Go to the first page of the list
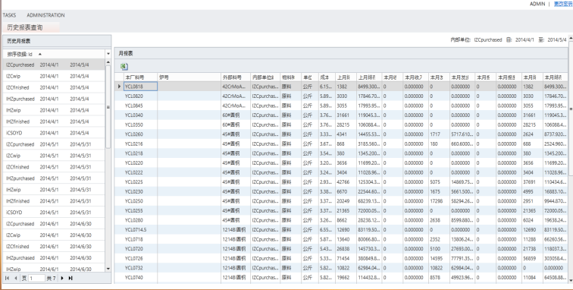The height and width of the screenshot is (290, 573). [x=7, y=279]
